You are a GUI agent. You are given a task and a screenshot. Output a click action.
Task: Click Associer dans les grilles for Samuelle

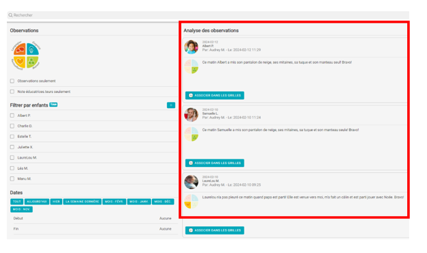215,163
